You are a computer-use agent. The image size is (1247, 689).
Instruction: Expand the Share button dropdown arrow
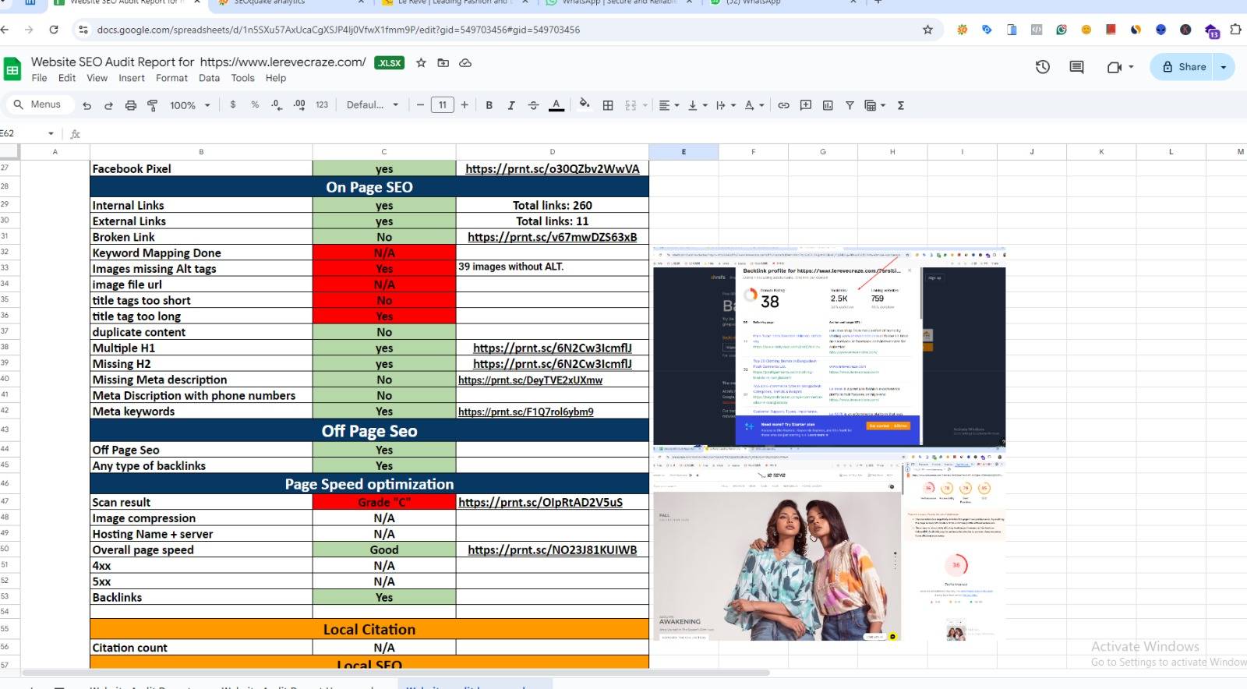tap(1224, 67)
